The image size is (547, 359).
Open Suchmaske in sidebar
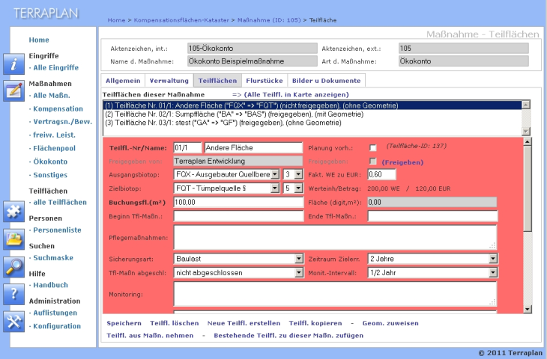click(53, 258)
